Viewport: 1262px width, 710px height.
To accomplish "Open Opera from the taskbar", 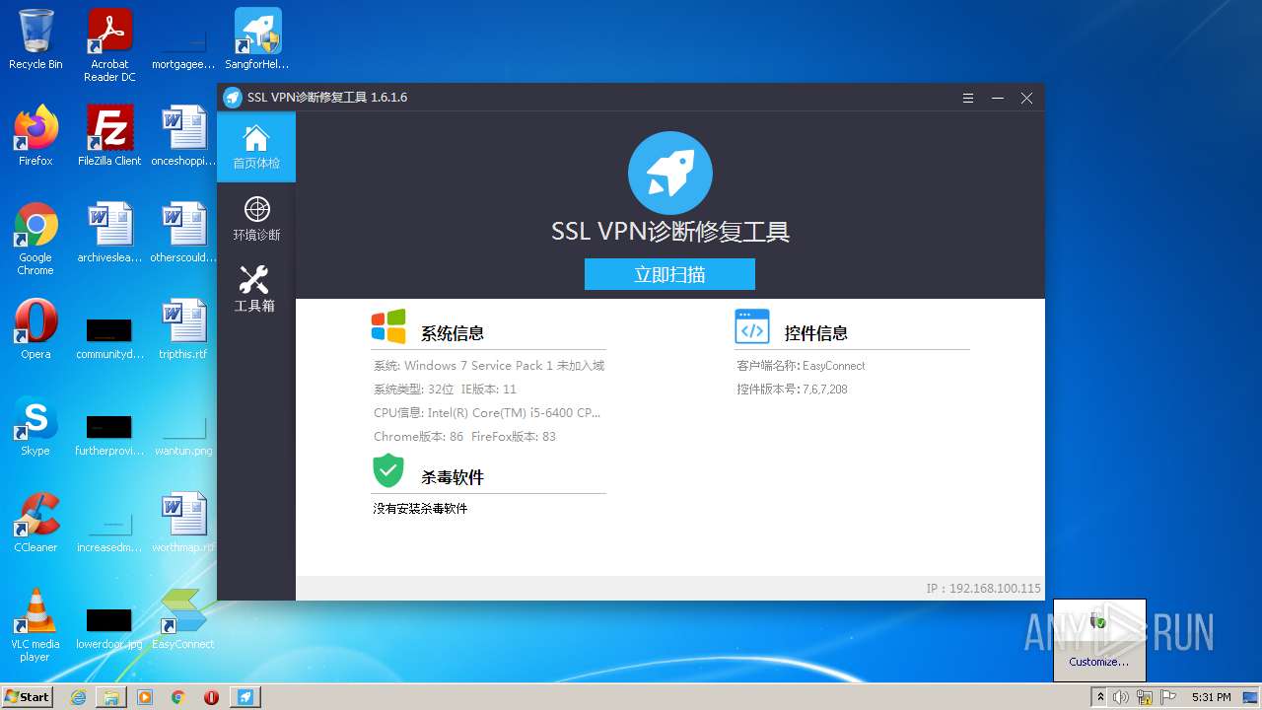I will click(212, 697).
